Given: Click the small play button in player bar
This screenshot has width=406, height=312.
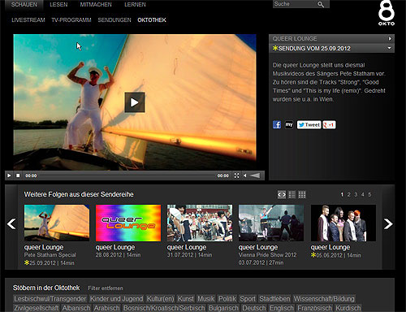Looking at the screenshot, I should point(9,175).
